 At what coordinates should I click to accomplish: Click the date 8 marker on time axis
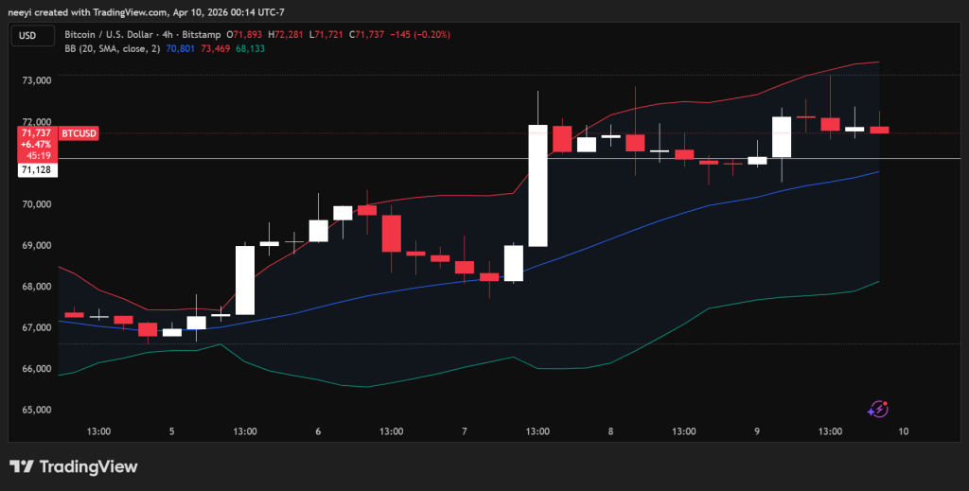coord(611,431)
